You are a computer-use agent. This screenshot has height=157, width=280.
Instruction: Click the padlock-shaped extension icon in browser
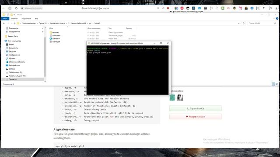click(x=246, y=8)
